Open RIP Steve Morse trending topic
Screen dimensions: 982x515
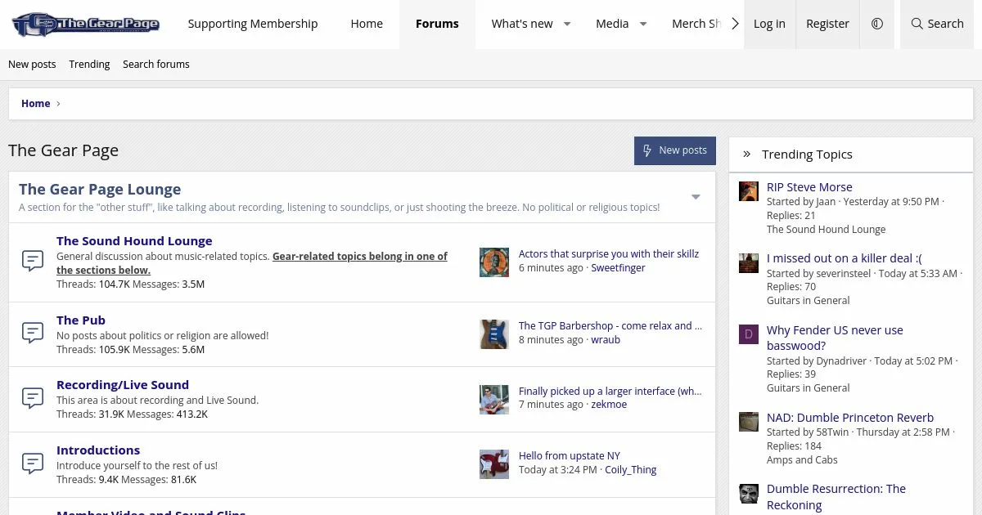tap(809, 187)
